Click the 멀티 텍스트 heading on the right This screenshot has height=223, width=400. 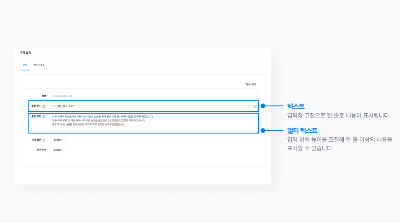302,130
